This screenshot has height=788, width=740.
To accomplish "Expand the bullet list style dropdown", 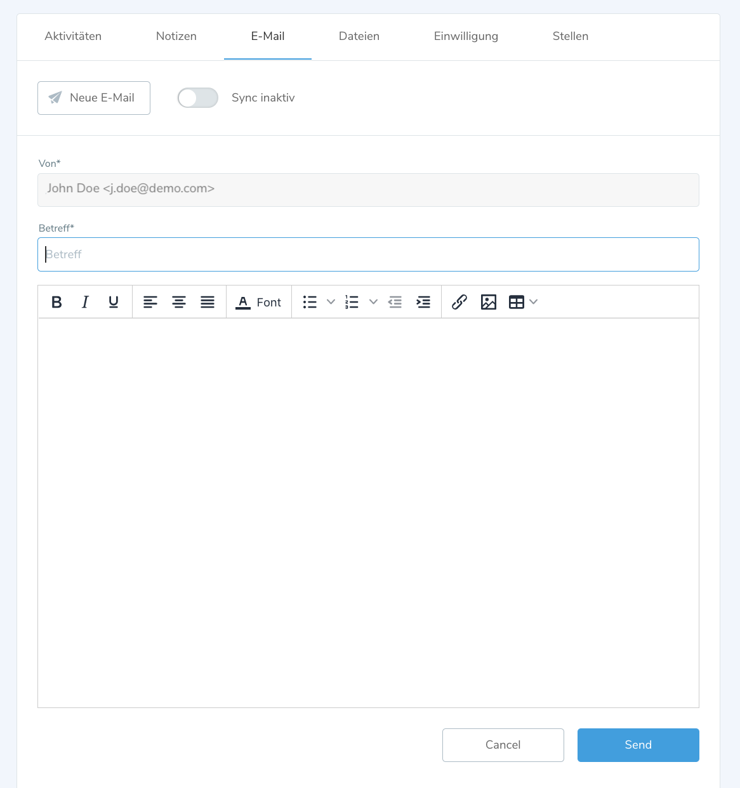I will 331,302.
